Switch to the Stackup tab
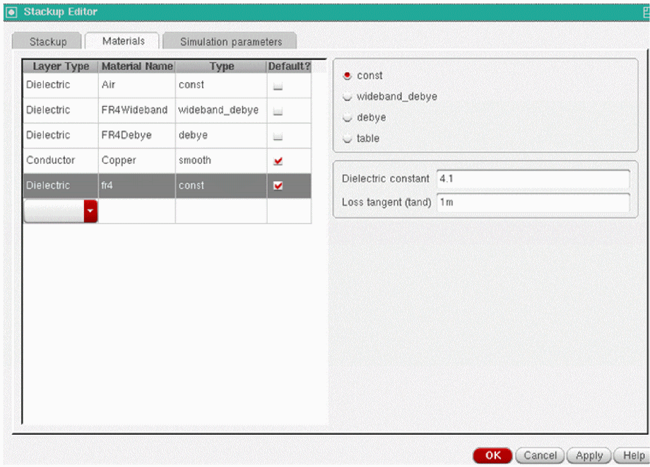Screen dimensions: 650x467 coord(47,42)
